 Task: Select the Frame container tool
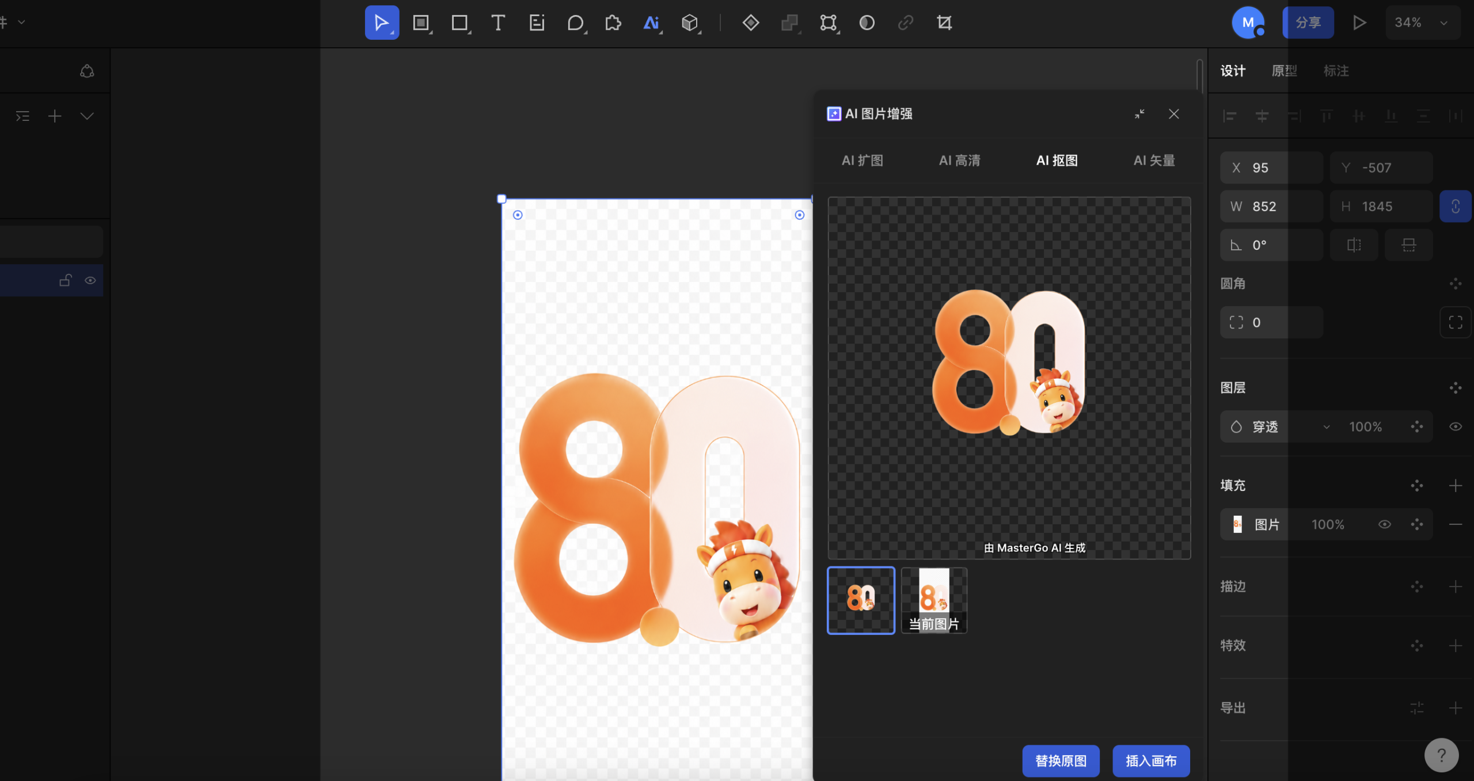click(x=421, y=22)
